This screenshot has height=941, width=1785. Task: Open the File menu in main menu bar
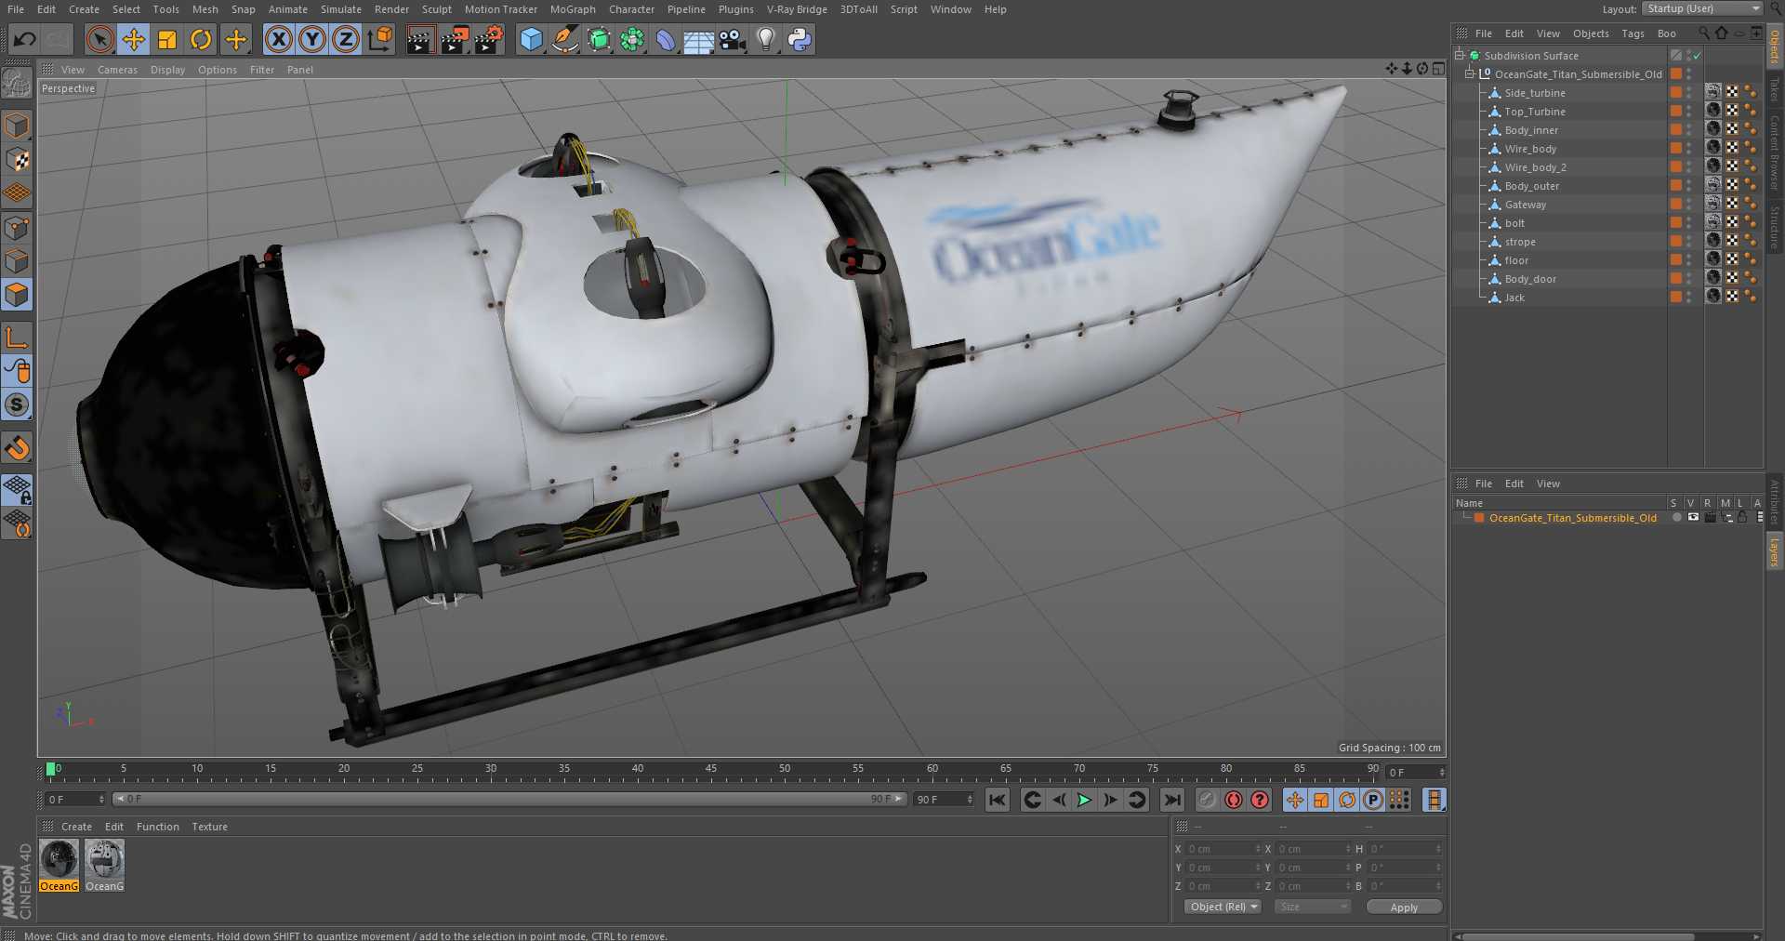[x=16, y=9]
